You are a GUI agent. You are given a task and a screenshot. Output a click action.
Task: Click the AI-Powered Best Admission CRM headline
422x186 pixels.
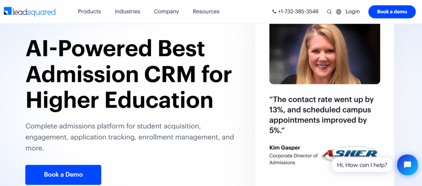click(x=129, y=75)
